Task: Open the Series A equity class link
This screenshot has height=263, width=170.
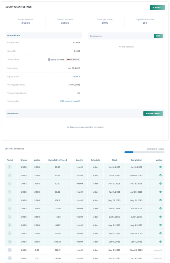Action: [76, 77]
